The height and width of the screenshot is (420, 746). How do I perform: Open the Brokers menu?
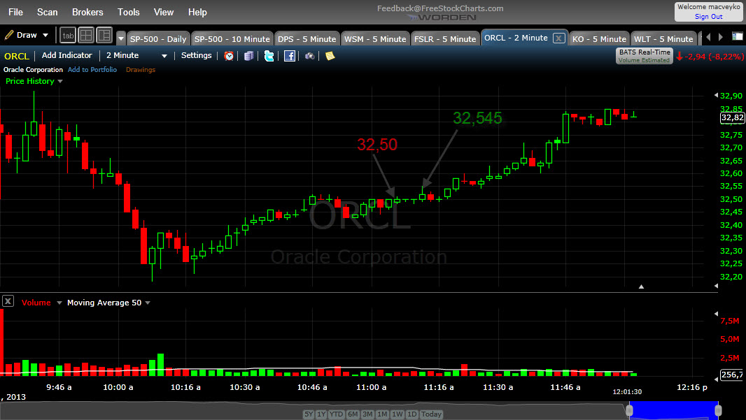click(x=87, y=12)
